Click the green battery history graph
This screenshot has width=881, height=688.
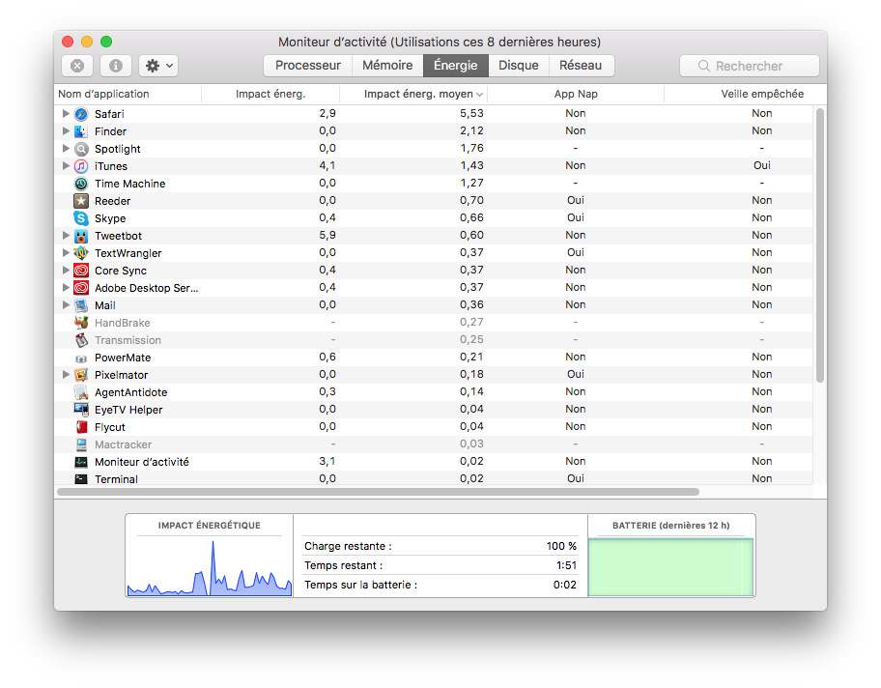click(670, 567)
